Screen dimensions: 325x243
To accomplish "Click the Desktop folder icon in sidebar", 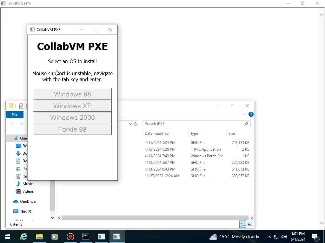I will (x=18, y=146).
